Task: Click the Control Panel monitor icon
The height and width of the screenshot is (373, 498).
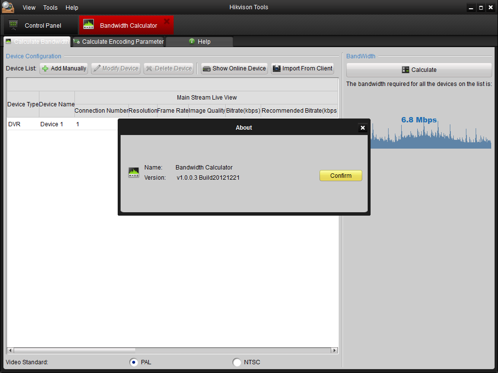Action: tap(13, 25)
